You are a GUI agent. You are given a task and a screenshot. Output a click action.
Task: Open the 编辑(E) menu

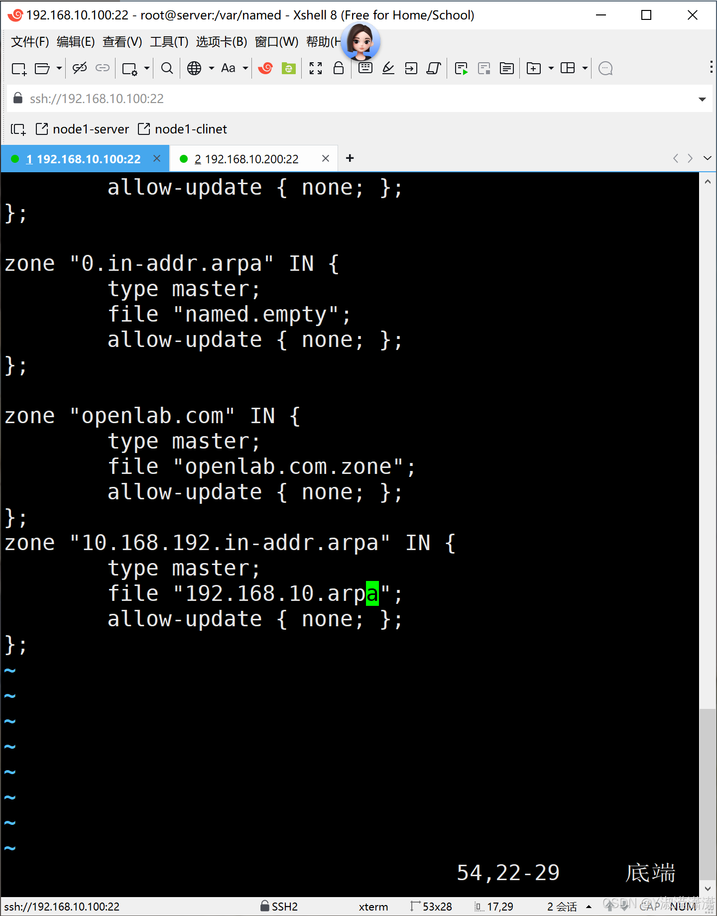76,42
